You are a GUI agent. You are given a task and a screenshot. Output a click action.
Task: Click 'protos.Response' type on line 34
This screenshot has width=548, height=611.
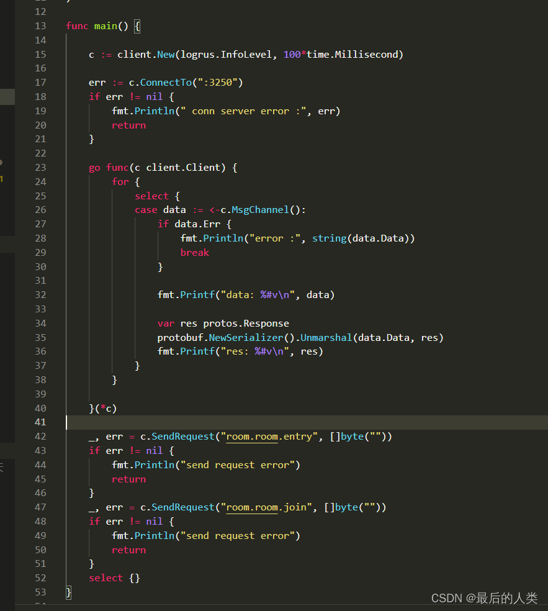point(246,324)
